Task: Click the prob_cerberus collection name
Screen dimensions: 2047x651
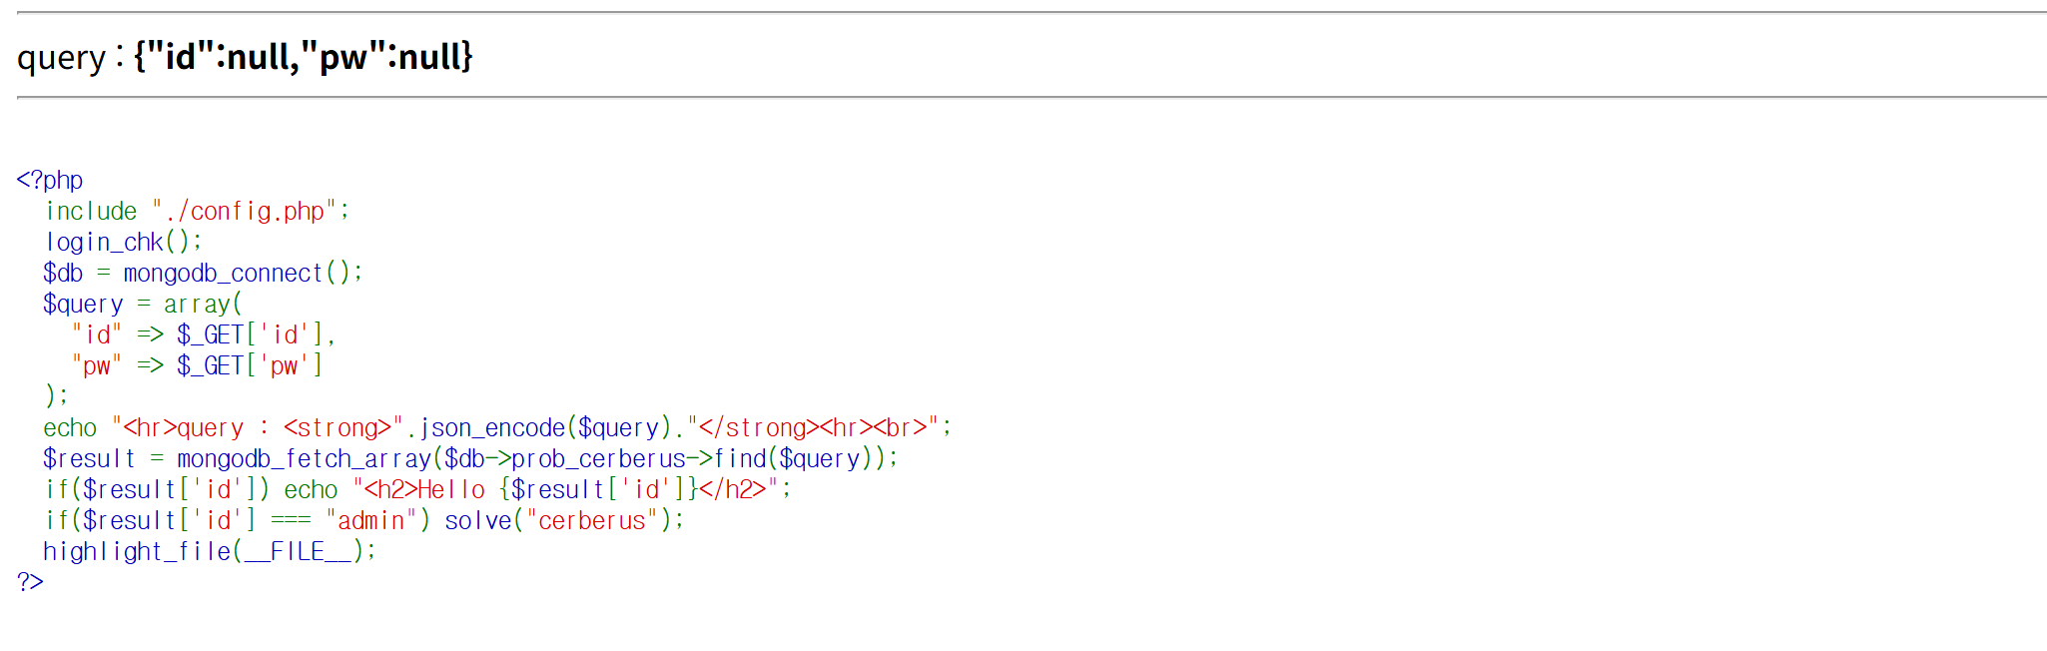Action: pos(598,459)
